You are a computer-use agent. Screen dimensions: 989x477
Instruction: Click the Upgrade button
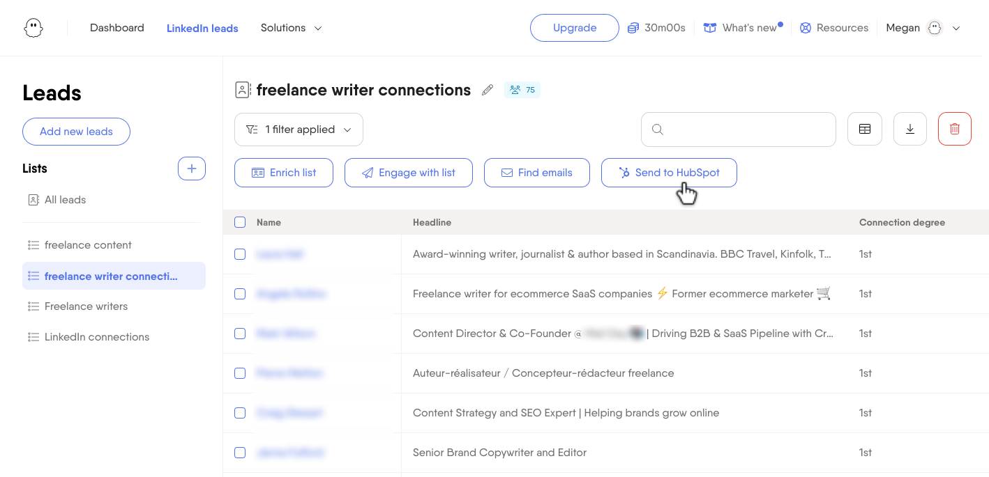click(x=575, y=28)
